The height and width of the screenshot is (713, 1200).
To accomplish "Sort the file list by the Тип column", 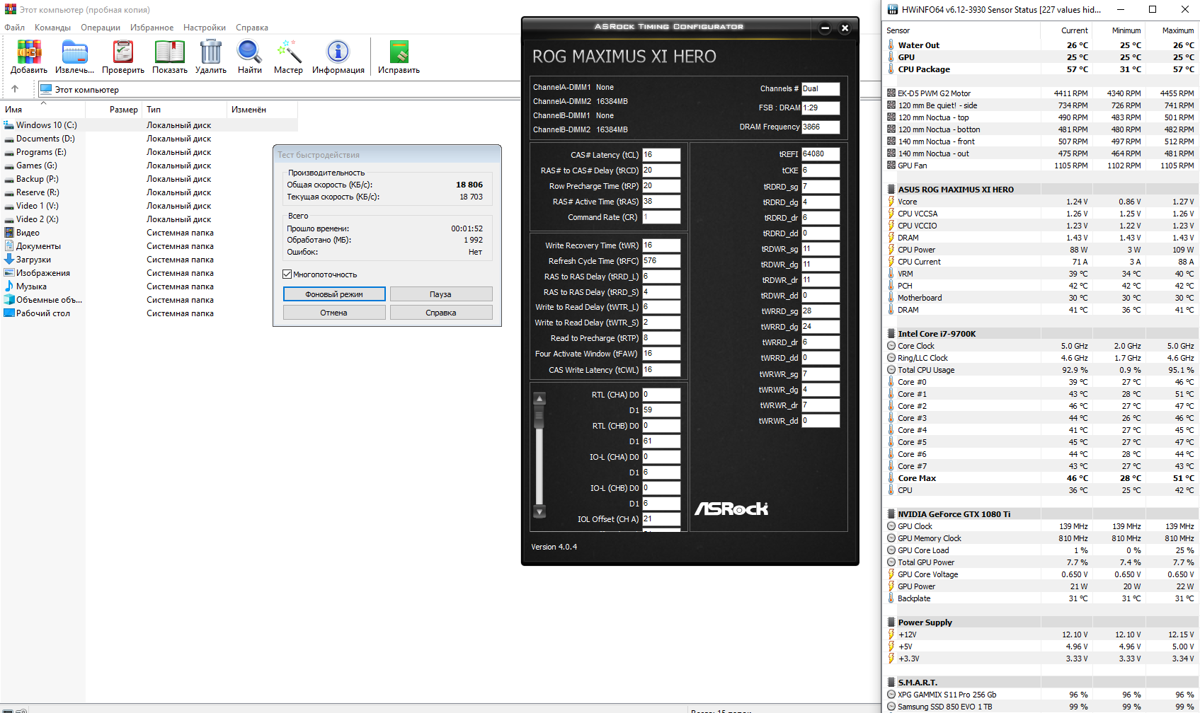I will coord(185,110).
